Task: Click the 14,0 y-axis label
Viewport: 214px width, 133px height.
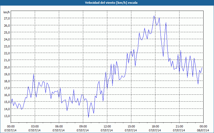Action: pos(7,109)
